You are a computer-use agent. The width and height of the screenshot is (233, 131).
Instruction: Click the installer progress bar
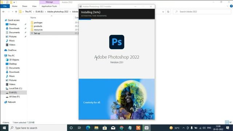(116, 19)
